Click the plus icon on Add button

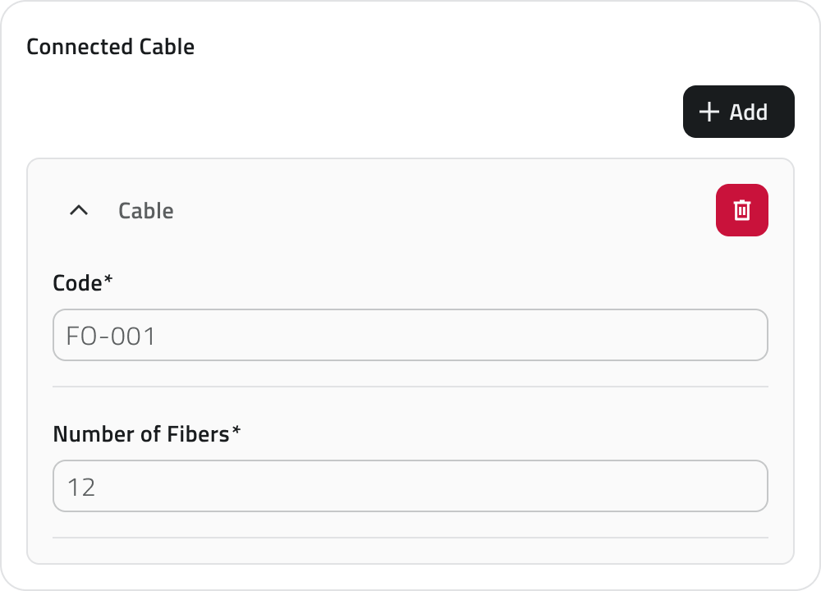tap(708, 112)
